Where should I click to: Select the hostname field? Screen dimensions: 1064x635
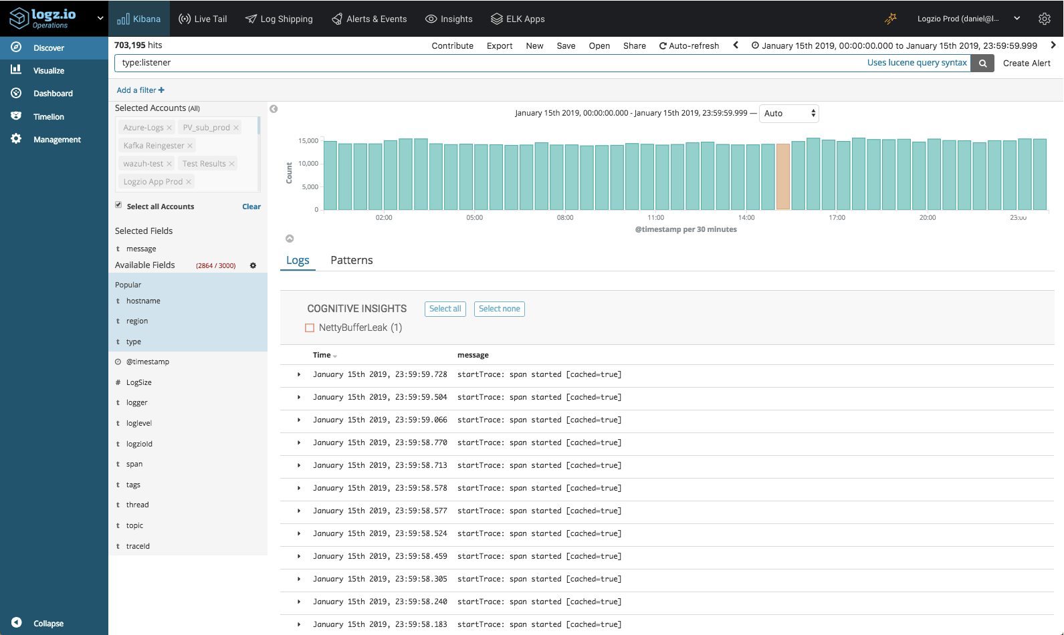143,301
